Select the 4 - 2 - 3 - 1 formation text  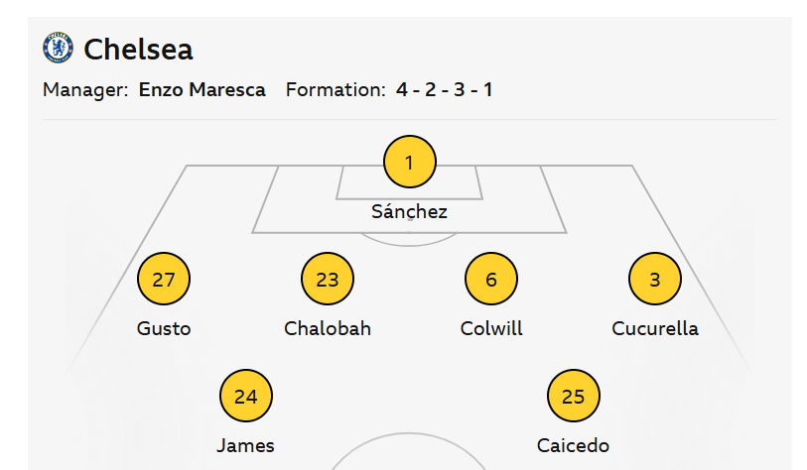pos(445,90)
